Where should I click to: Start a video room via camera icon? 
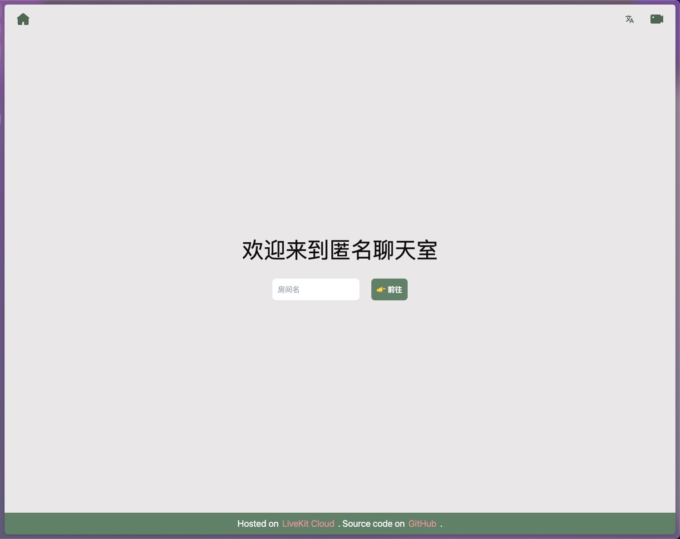(x=657, y=19)
